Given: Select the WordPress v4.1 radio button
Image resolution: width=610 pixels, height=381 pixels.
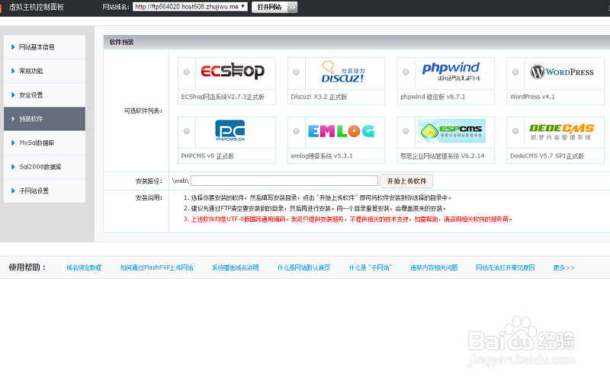Looking at the screenshot, I should [515, 72].
